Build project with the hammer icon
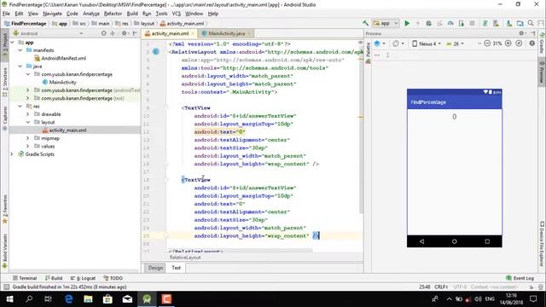The width and height of the screenshot is (546, 307). (365, 23)
